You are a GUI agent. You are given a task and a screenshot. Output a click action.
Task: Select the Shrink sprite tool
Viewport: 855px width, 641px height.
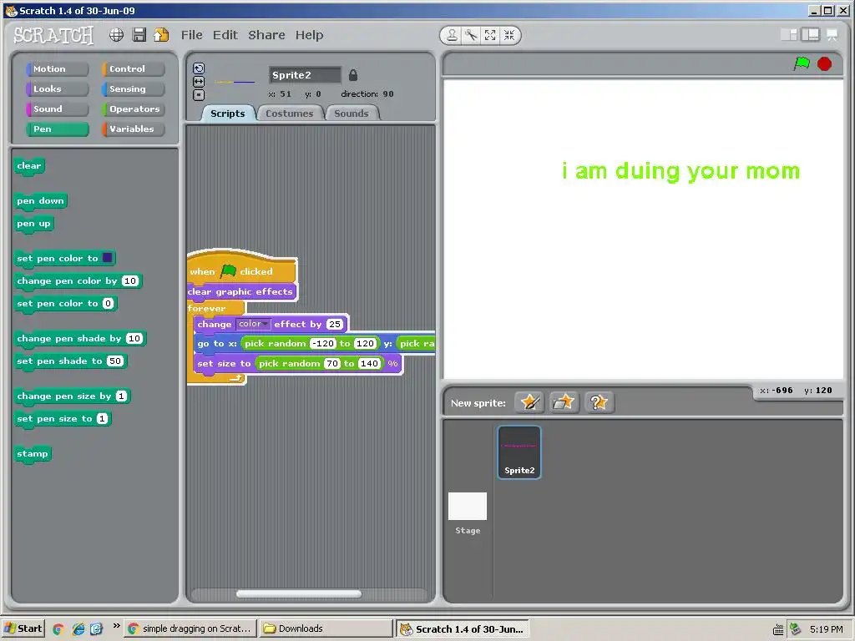click(508, 35)
